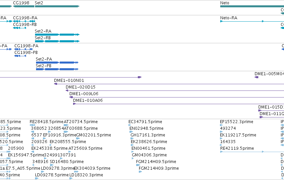Select the CG1998-PB protein feature
284x180 pixels.
pyautogui.click(x=20, y=56)
